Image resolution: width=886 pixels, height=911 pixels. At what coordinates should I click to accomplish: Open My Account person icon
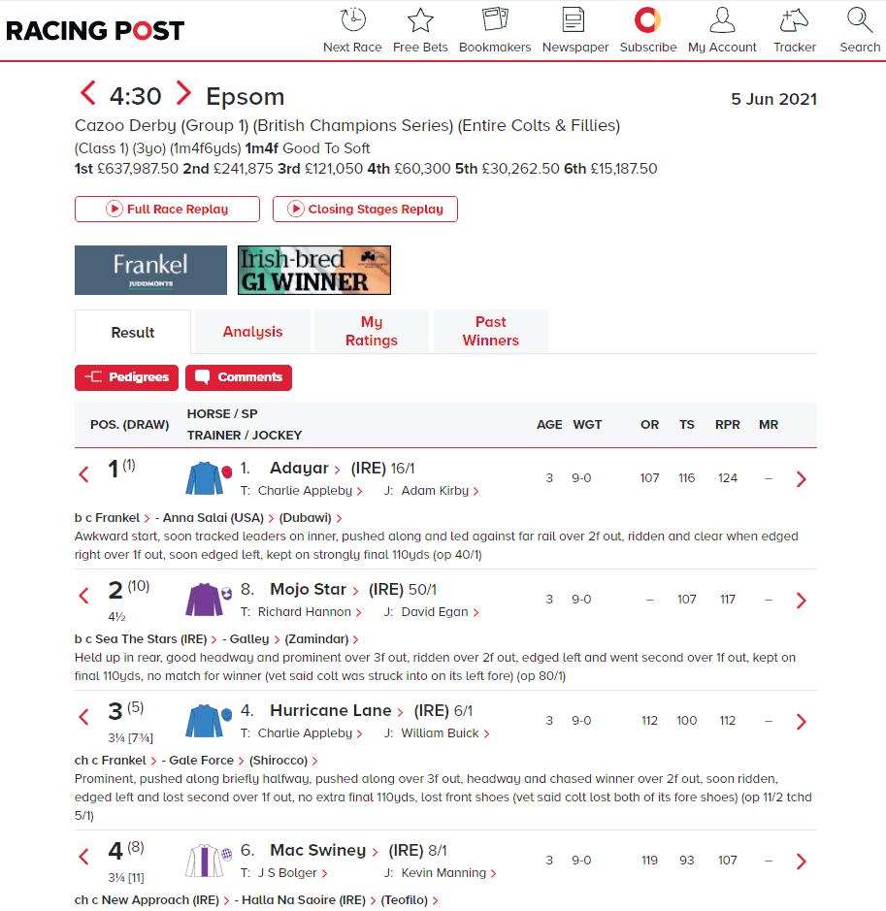(722, 19)
